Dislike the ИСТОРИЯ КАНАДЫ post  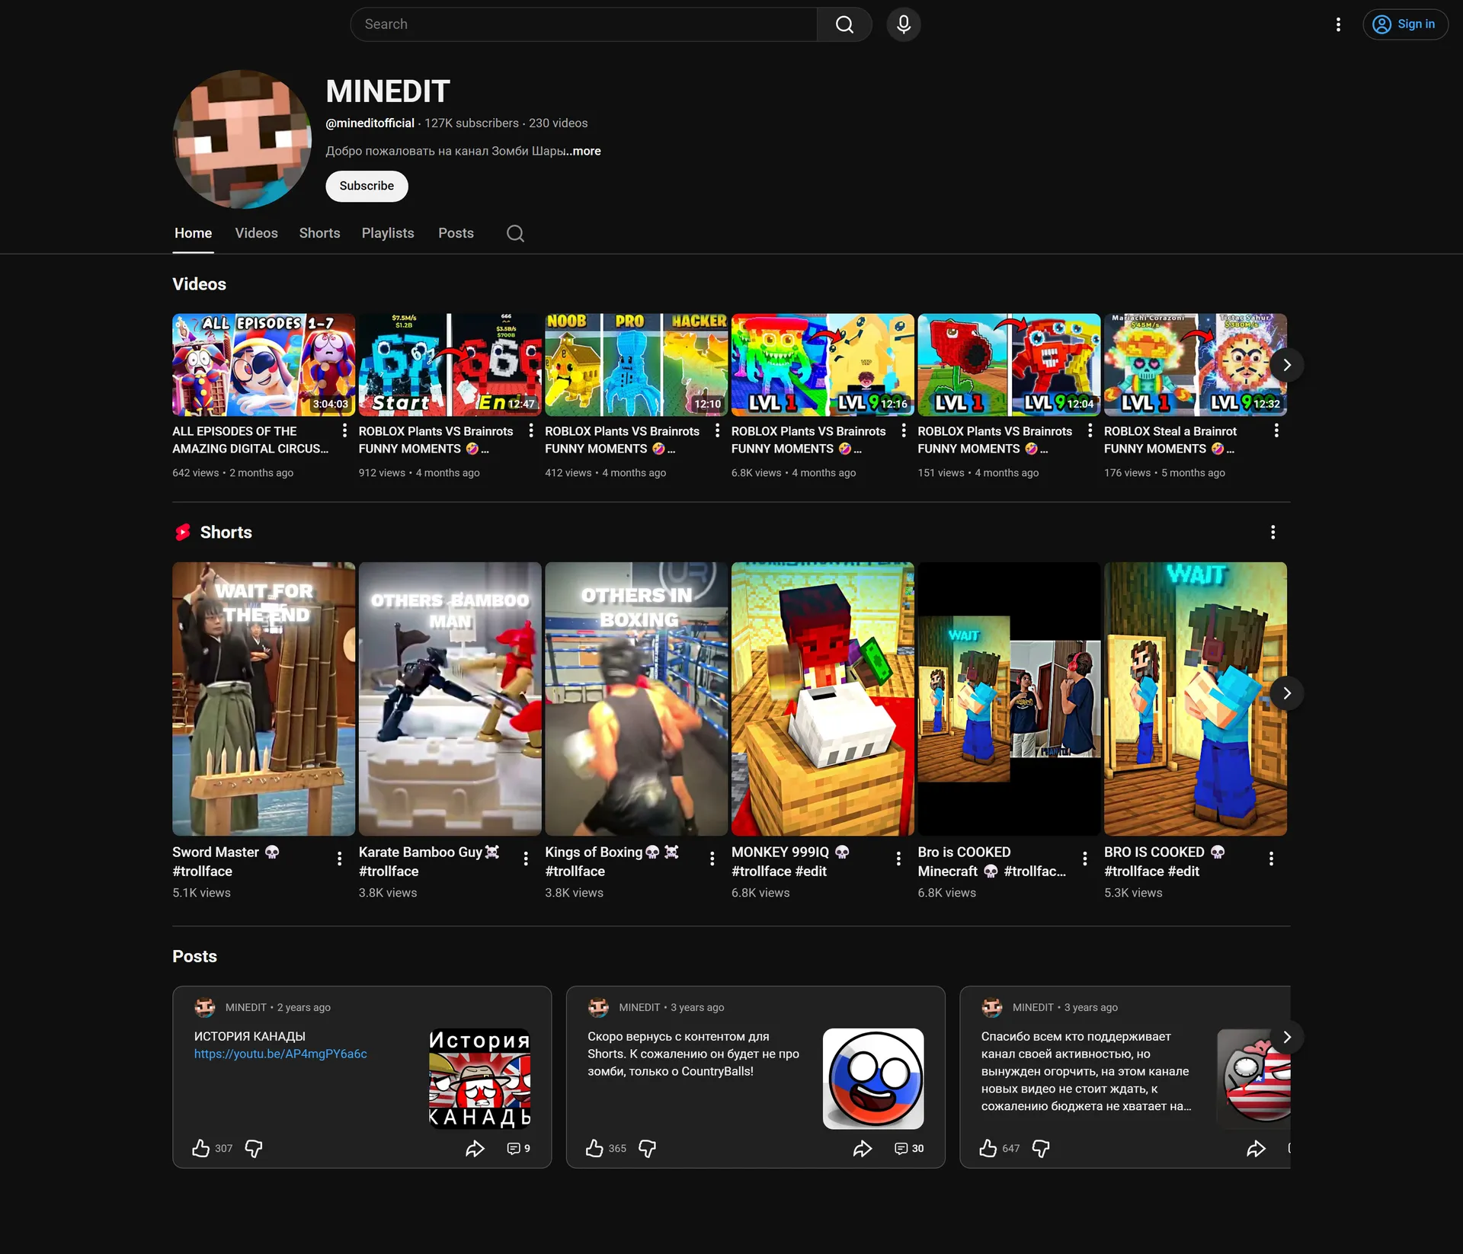(x=254, y=1149)
